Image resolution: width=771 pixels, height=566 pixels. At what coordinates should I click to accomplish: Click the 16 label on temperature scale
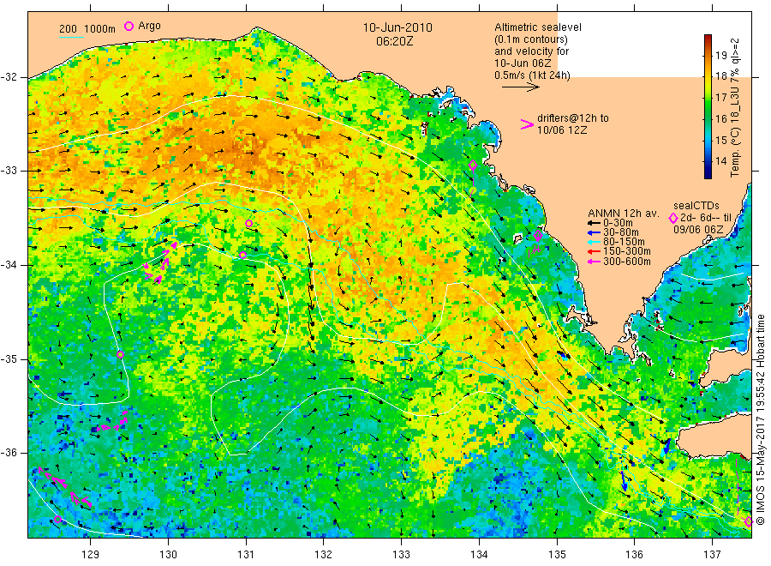tap(720, 118)
